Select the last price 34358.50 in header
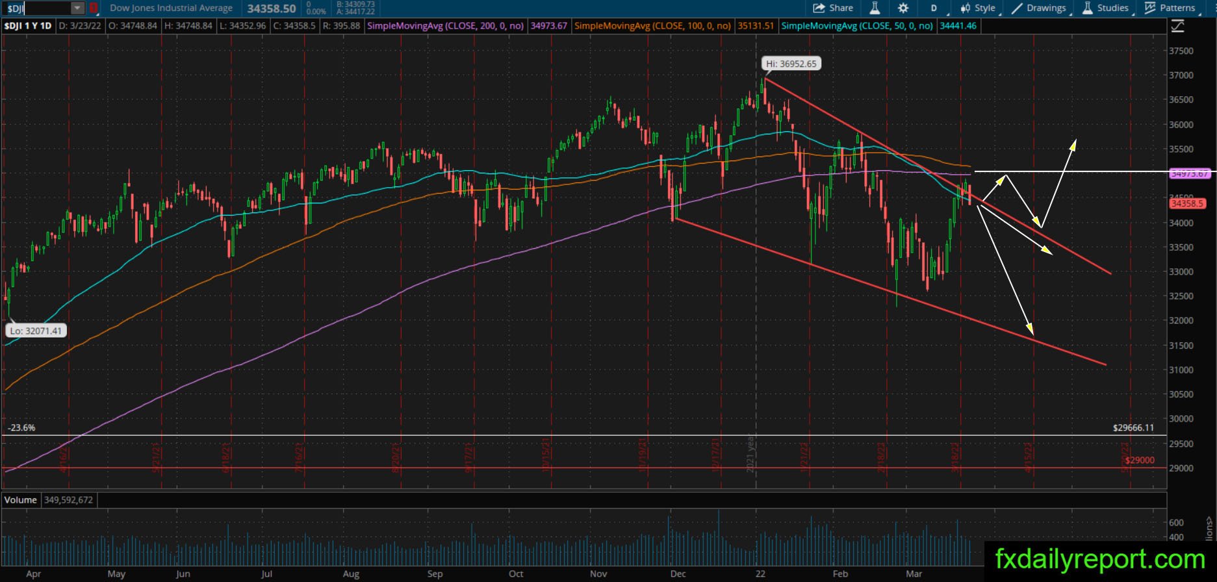 pyautogui.click(x=272, y=8)
